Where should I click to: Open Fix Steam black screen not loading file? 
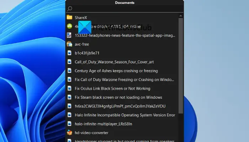coord(118,98)
